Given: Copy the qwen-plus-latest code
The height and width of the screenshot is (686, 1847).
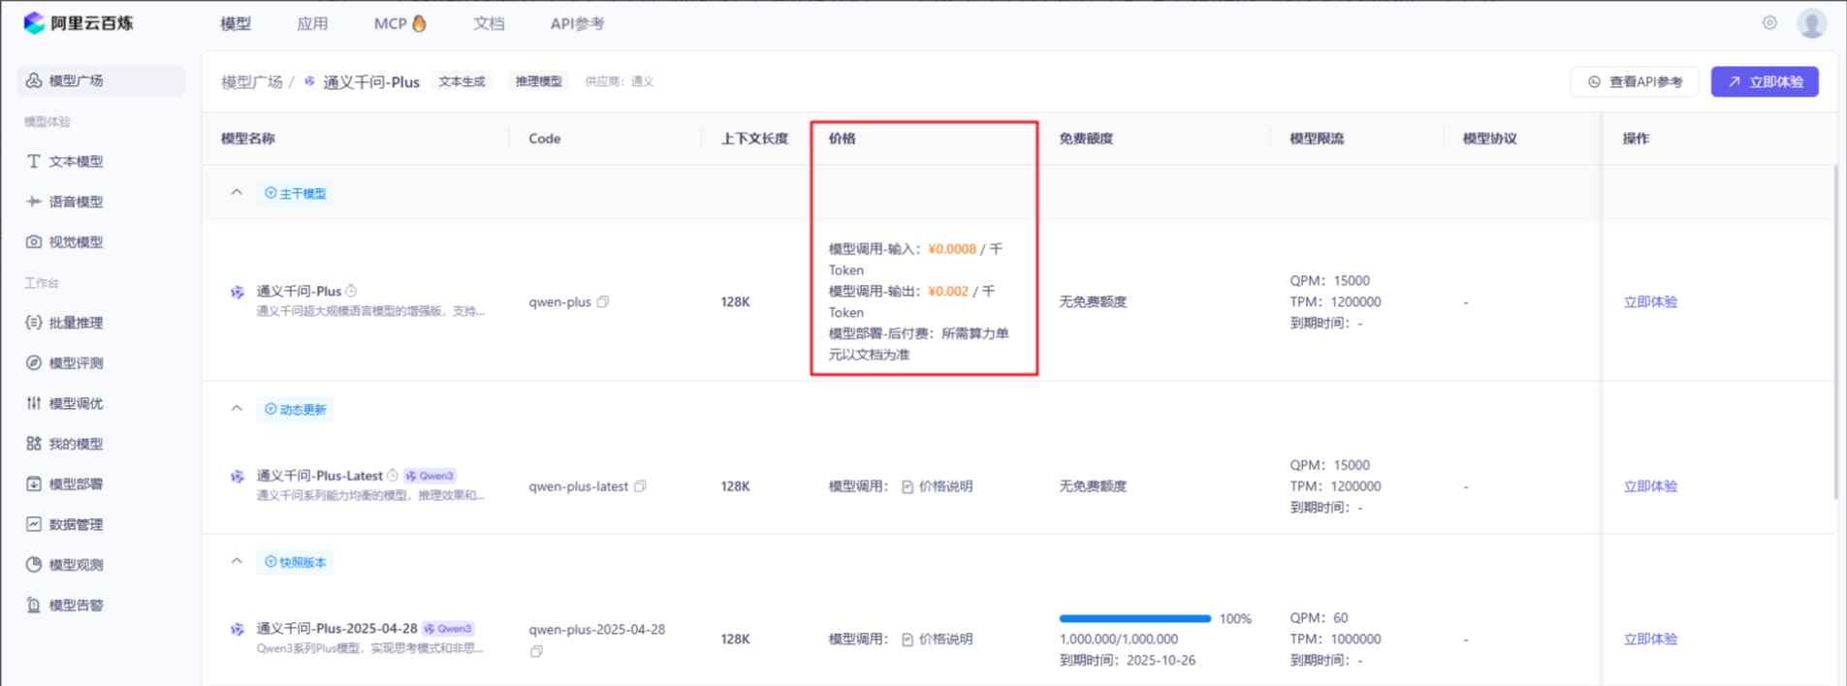Looking at the screenshot, I should (640, 486).
